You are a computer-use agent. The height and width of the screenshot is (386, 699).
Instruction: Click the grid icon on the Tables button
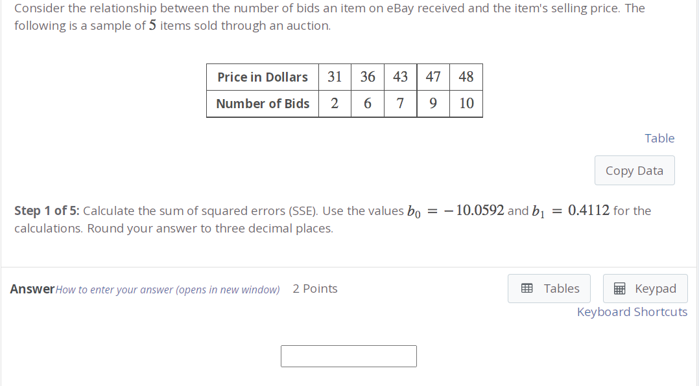click(527, 288)
